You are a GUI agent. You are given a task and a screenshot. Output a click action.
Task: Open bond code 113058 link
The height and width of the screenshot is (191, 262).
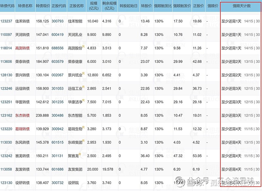click(6, 169)
